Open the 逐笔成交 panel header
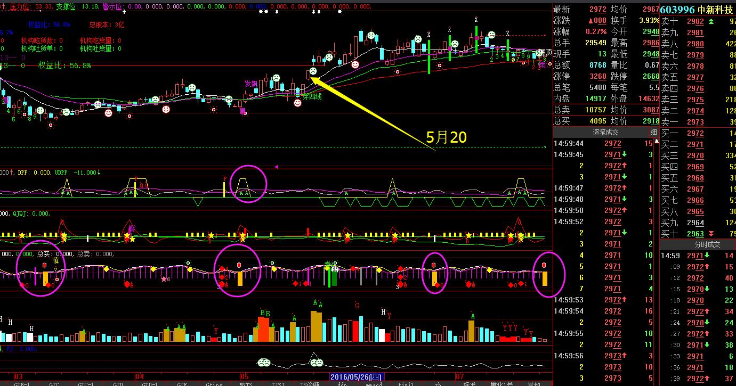 coord(605,132)
